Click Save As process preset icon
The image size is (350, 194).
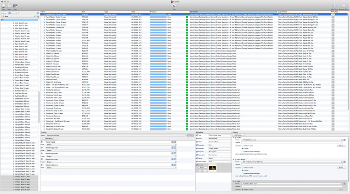[x=191, y=135]
